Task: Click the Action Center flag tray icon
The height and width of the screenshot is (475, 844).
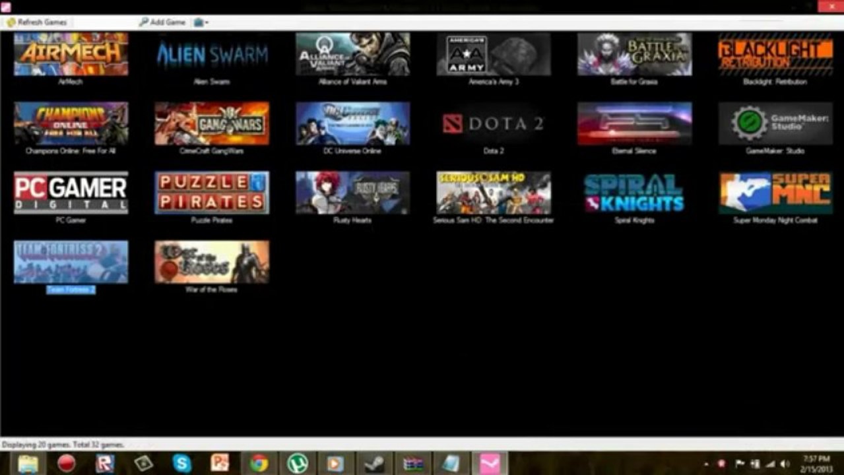Action: pyautogui.click(x=740, y=464)
